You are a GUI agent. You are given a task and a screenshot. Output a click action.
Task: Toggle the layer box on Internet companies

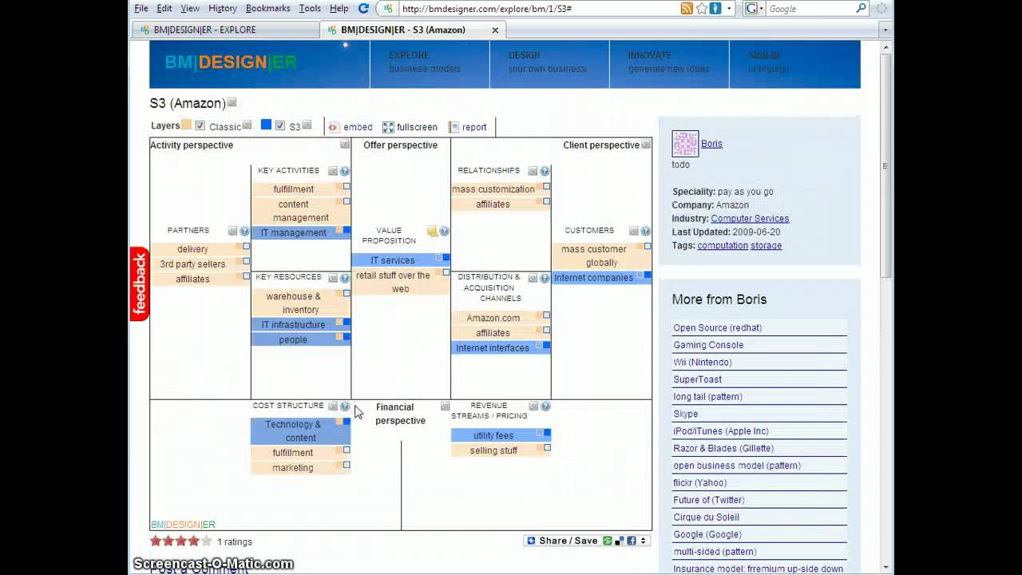pyautogui.click(x=647, y=275)
